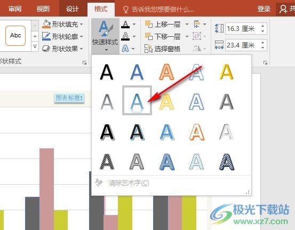
Task: Go to next row of shape styles
Action: (35, 36)
